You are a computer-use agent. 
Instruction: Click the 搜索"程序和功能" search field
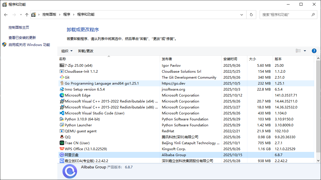click(x=285, y=14)
